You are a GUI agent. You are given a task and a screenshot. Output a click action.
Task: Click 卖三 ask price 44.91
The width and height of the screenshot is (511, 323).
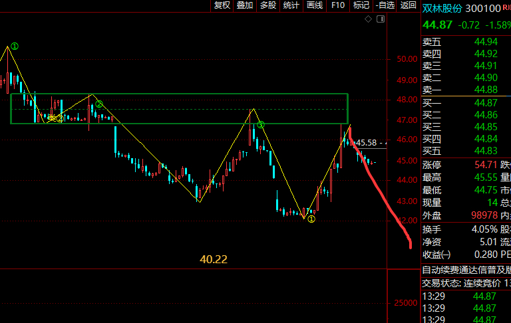point(486,66)
